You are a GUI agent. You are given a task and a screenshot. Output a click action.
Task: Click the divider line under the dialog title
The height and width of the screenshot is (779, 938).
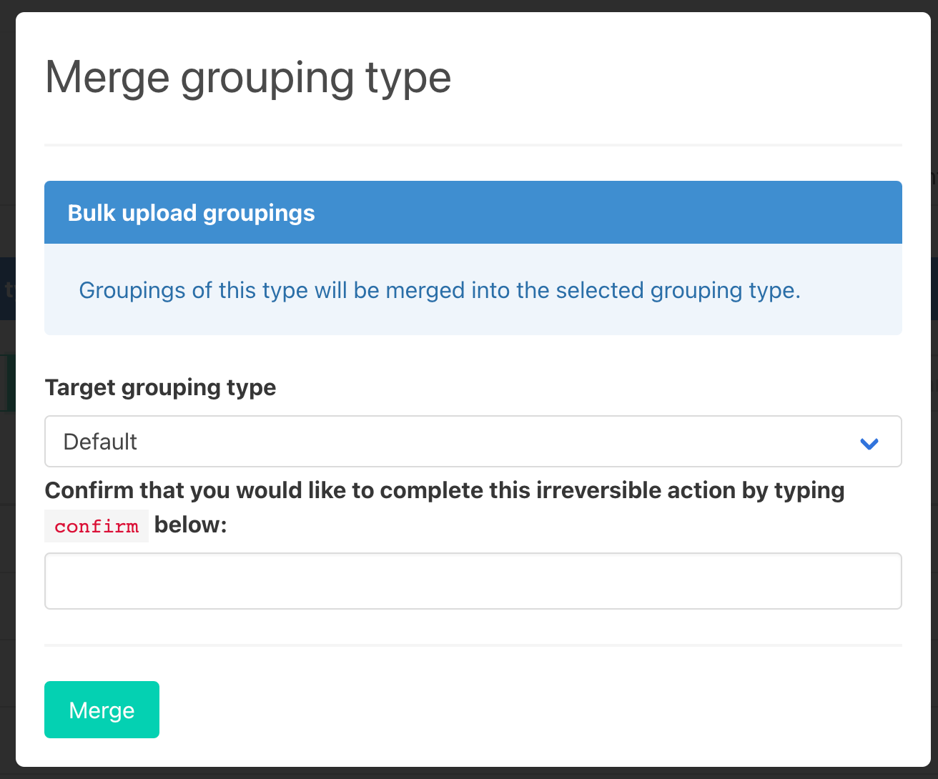473,145
